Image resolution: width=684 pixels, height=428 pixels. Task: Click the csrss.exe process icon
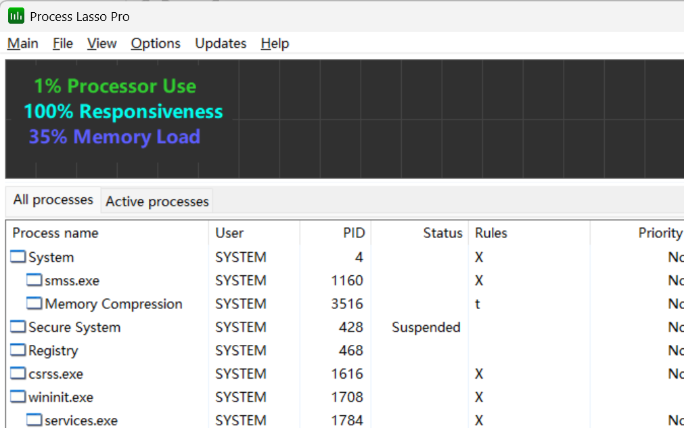[x=18, y=373]
